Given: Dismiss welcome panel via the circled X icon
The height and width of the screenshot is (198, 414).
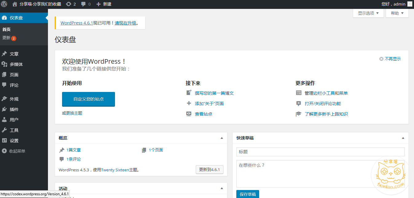Looking at the screenshot, I should click(381, 59).
